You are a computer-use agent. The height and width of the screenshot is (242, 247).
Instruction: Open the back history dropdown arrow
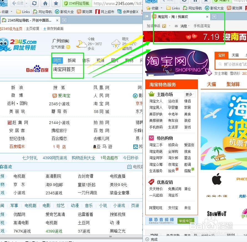point(26,3)
